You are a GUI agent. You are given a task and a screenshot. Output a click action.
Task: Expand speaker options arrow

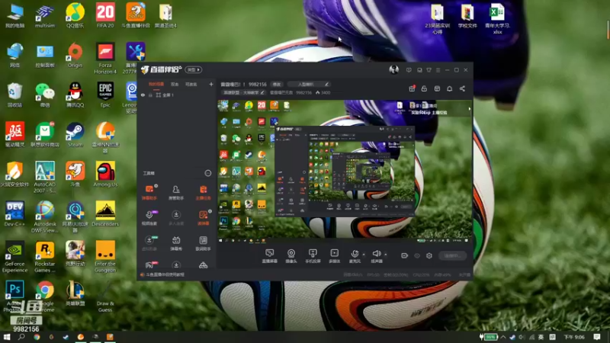click(386, 255)
